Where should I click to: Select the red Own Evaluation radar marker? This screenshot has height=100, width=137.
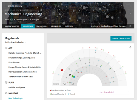point(62,70)
